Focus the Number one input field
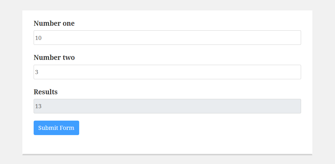This screenshot has height=164, width=335. [167, 38]
